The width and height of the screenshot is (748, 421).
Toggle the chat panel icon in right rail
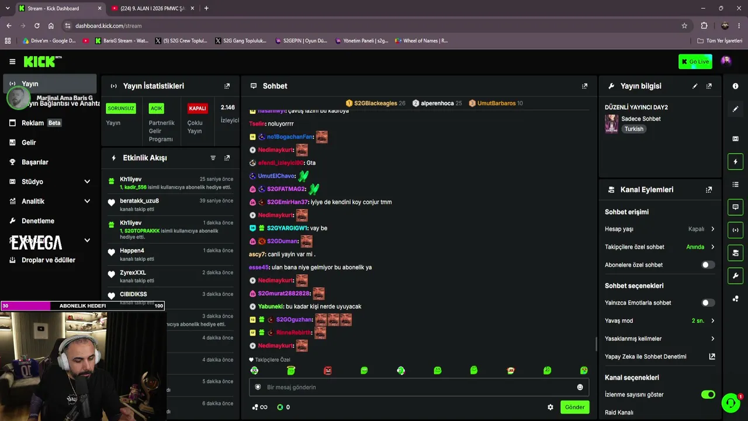click(735, 207)
